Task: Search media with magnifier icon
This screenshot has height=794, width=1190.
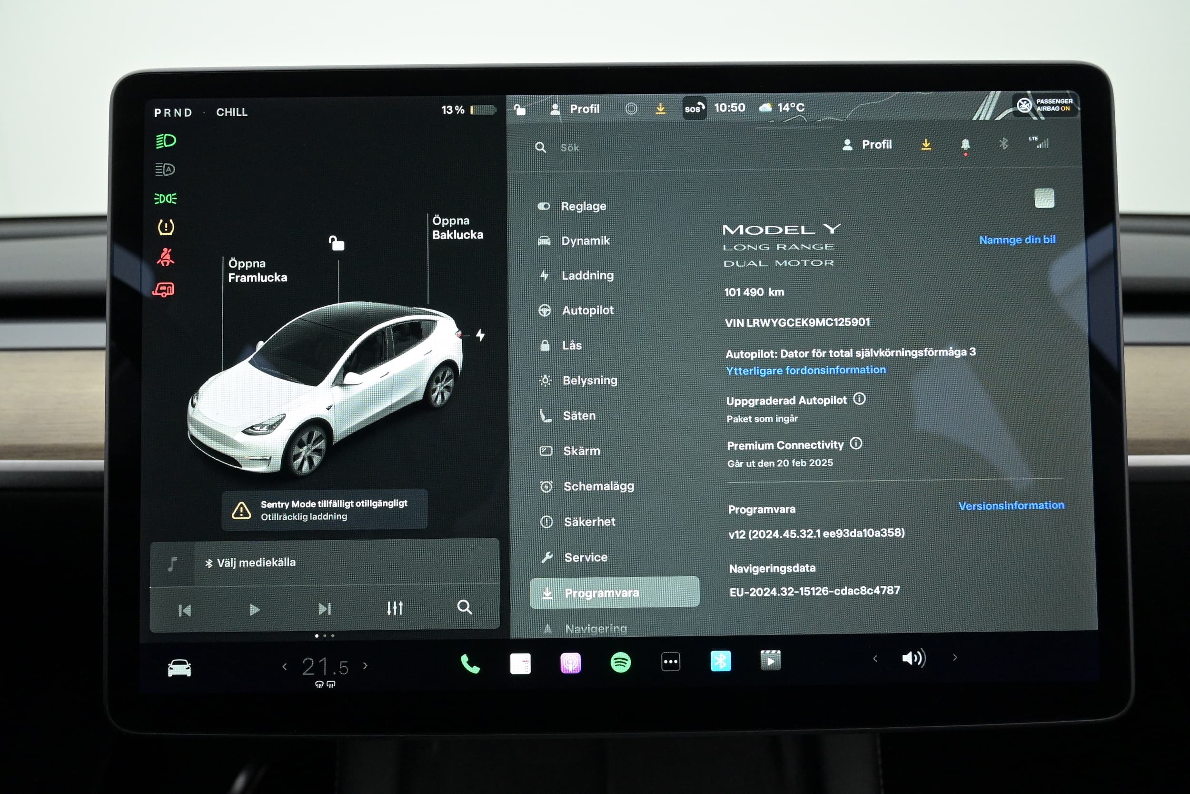Action: pyautogui.click(x=465, y=607)
